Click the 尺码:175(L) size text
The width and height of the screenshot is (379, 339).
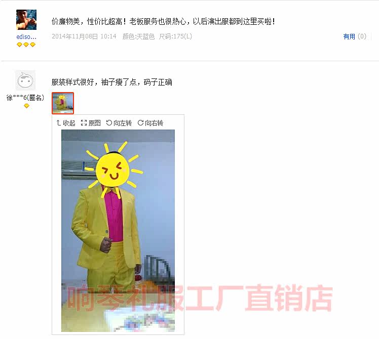[175, 36]
